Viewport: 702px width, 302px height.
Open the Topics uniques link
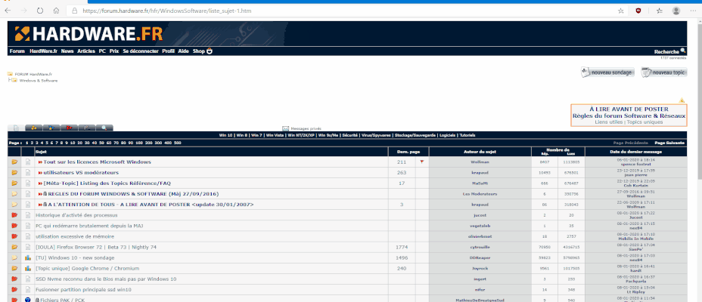pyautogui.click(x=645, y=122)
